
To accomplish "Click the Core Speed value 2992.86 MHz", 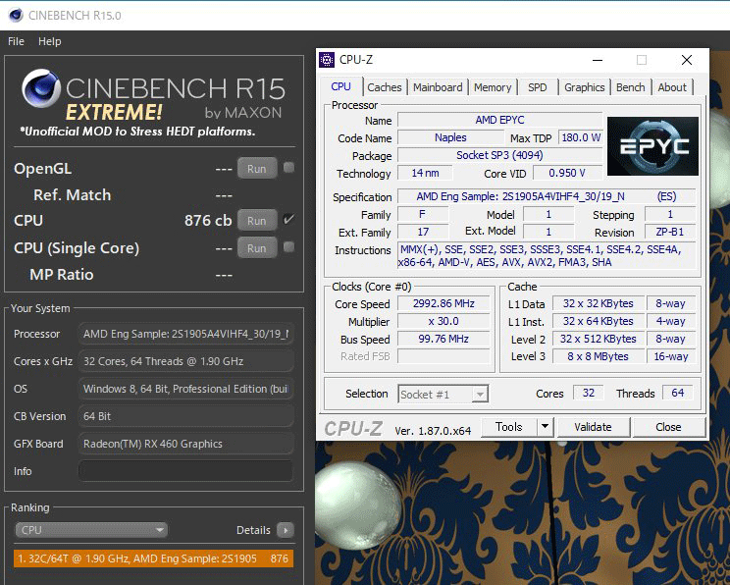I will (443, 303).
